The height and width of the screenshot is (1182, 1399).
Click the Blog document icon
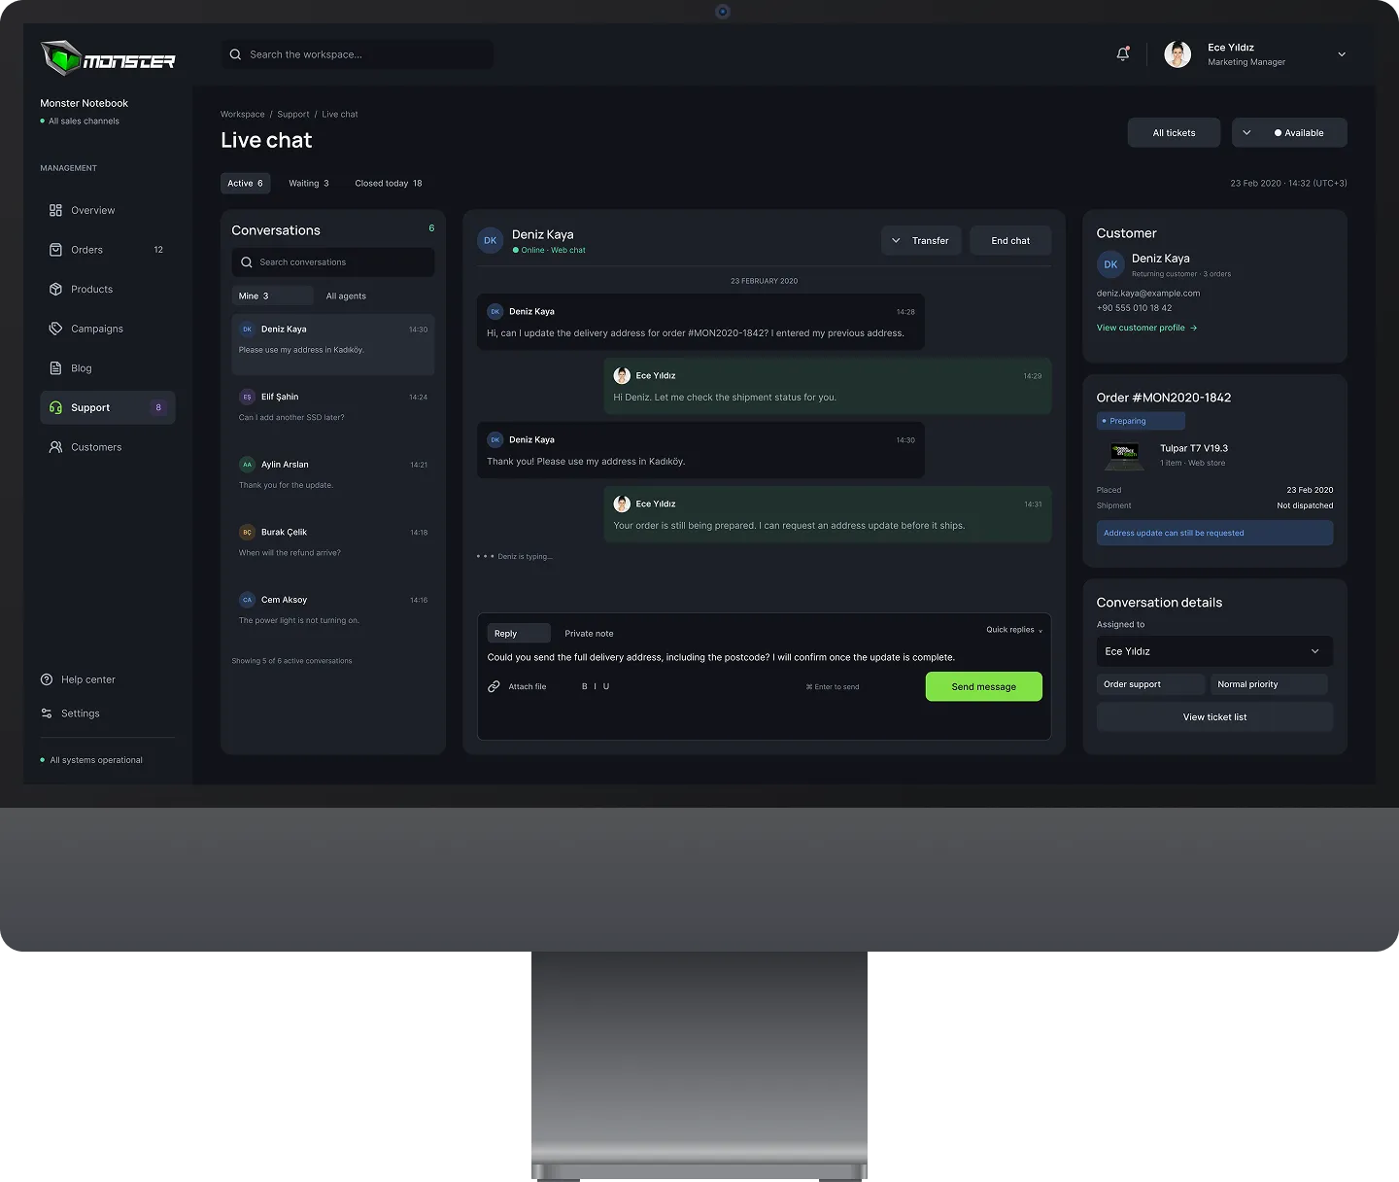point(55,368)
